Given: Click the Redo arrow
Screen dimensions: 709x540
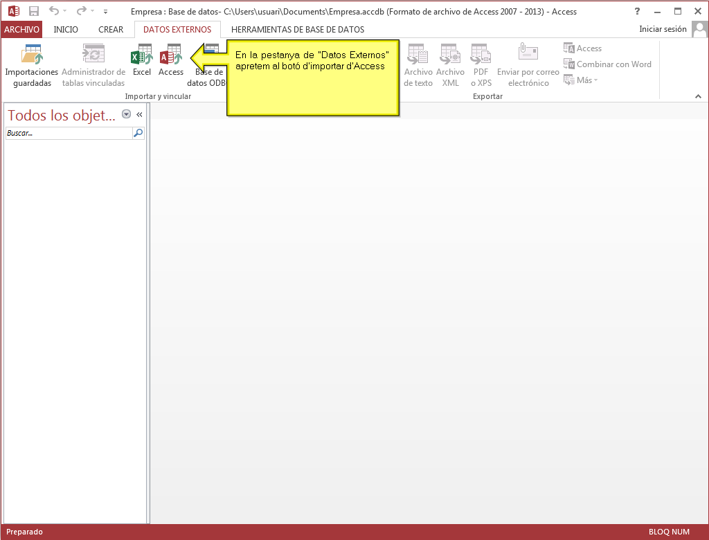Looking at the screenshot, I should pos(82,11).
